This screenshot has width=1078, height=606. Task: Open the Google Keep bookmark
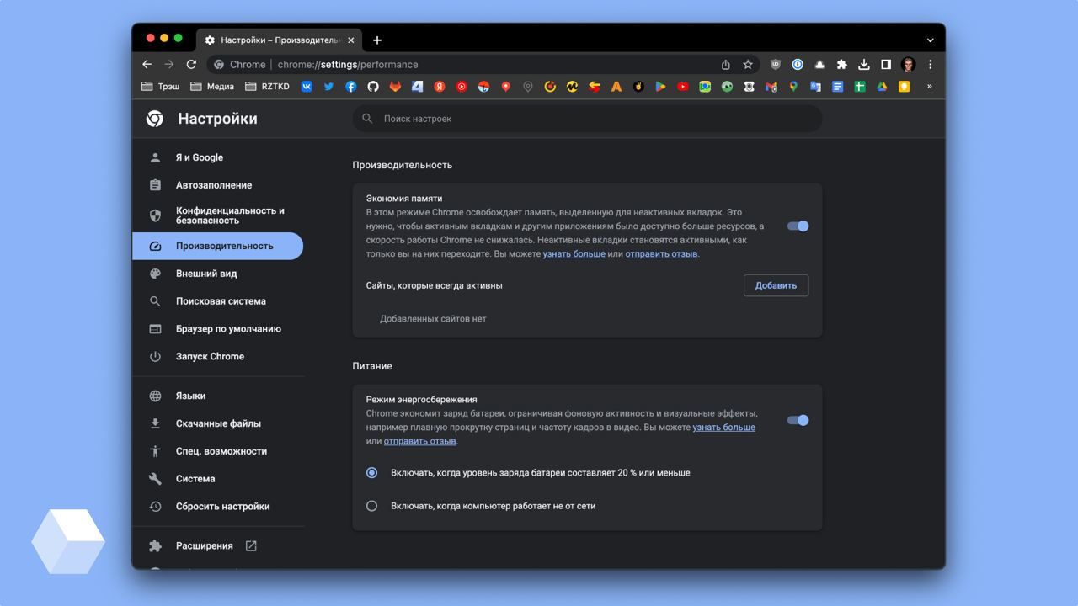click(904, 86)
